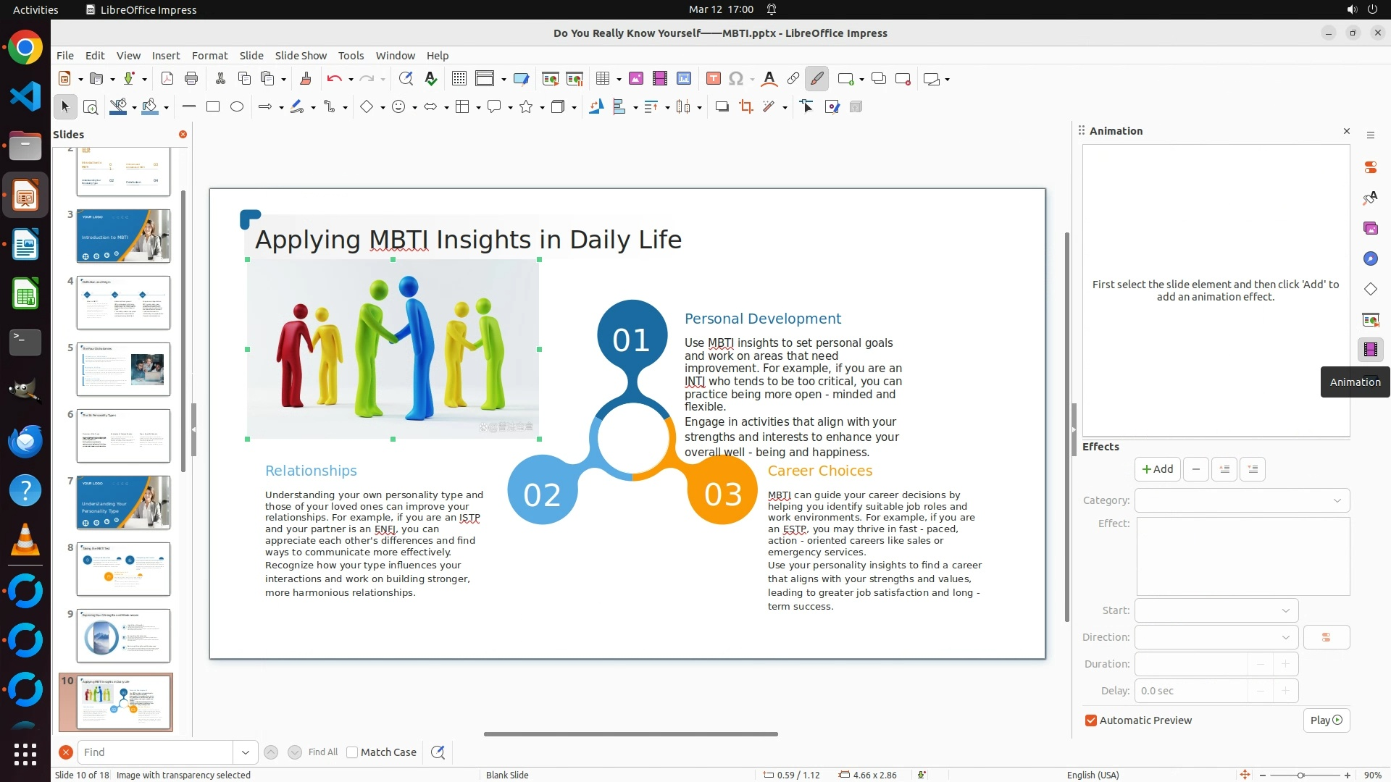Click the Insert Table icon
Image resolution: width=1391 pixels, height=782 pixels.
602,79
